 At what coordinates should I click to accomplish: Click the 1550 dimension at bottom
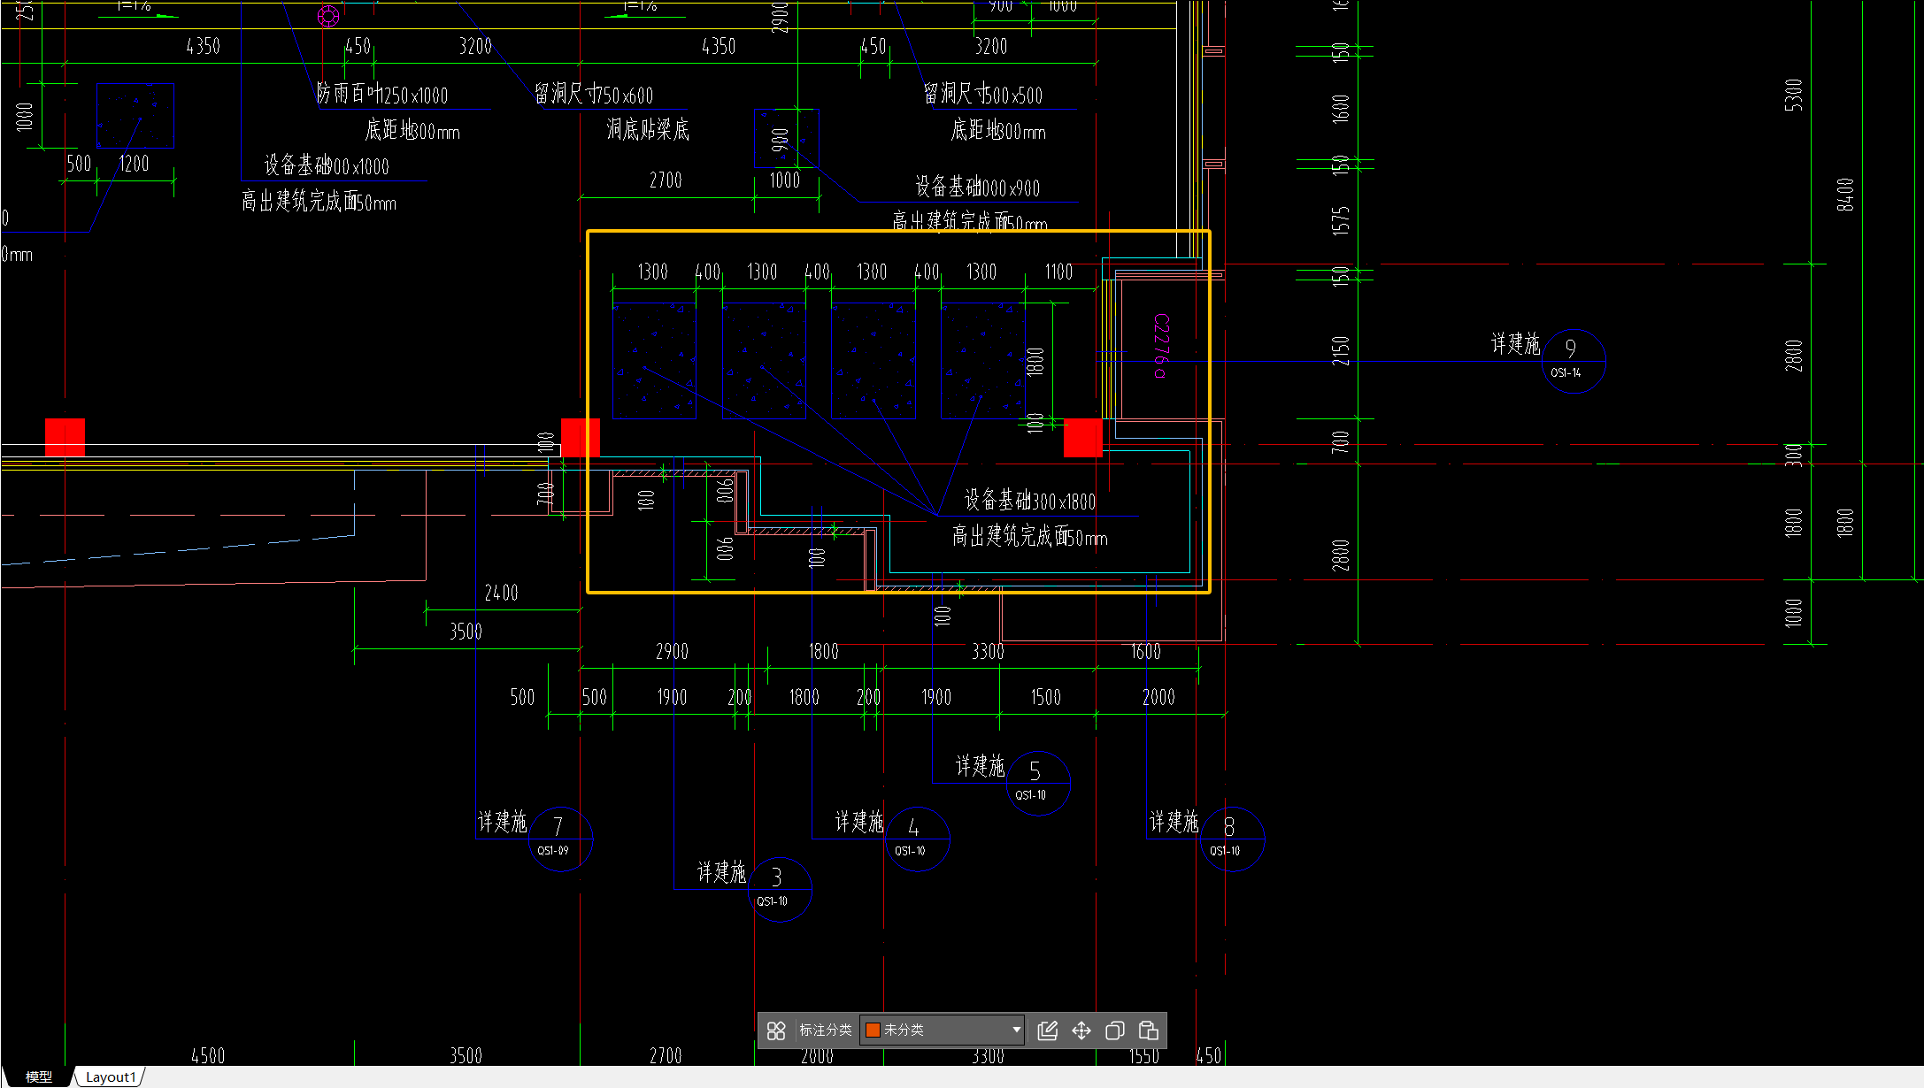coord(1144,1055)
